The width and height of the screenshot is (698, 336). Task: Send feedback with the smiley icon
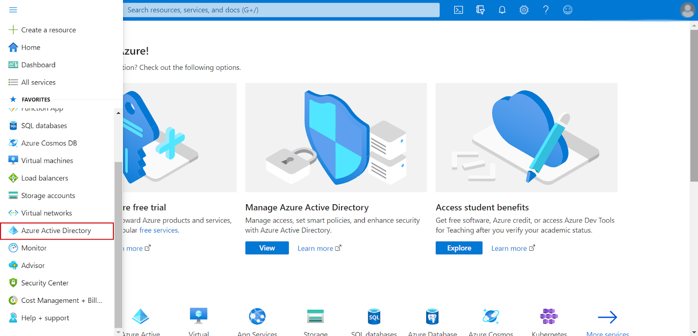coord(568,10)
